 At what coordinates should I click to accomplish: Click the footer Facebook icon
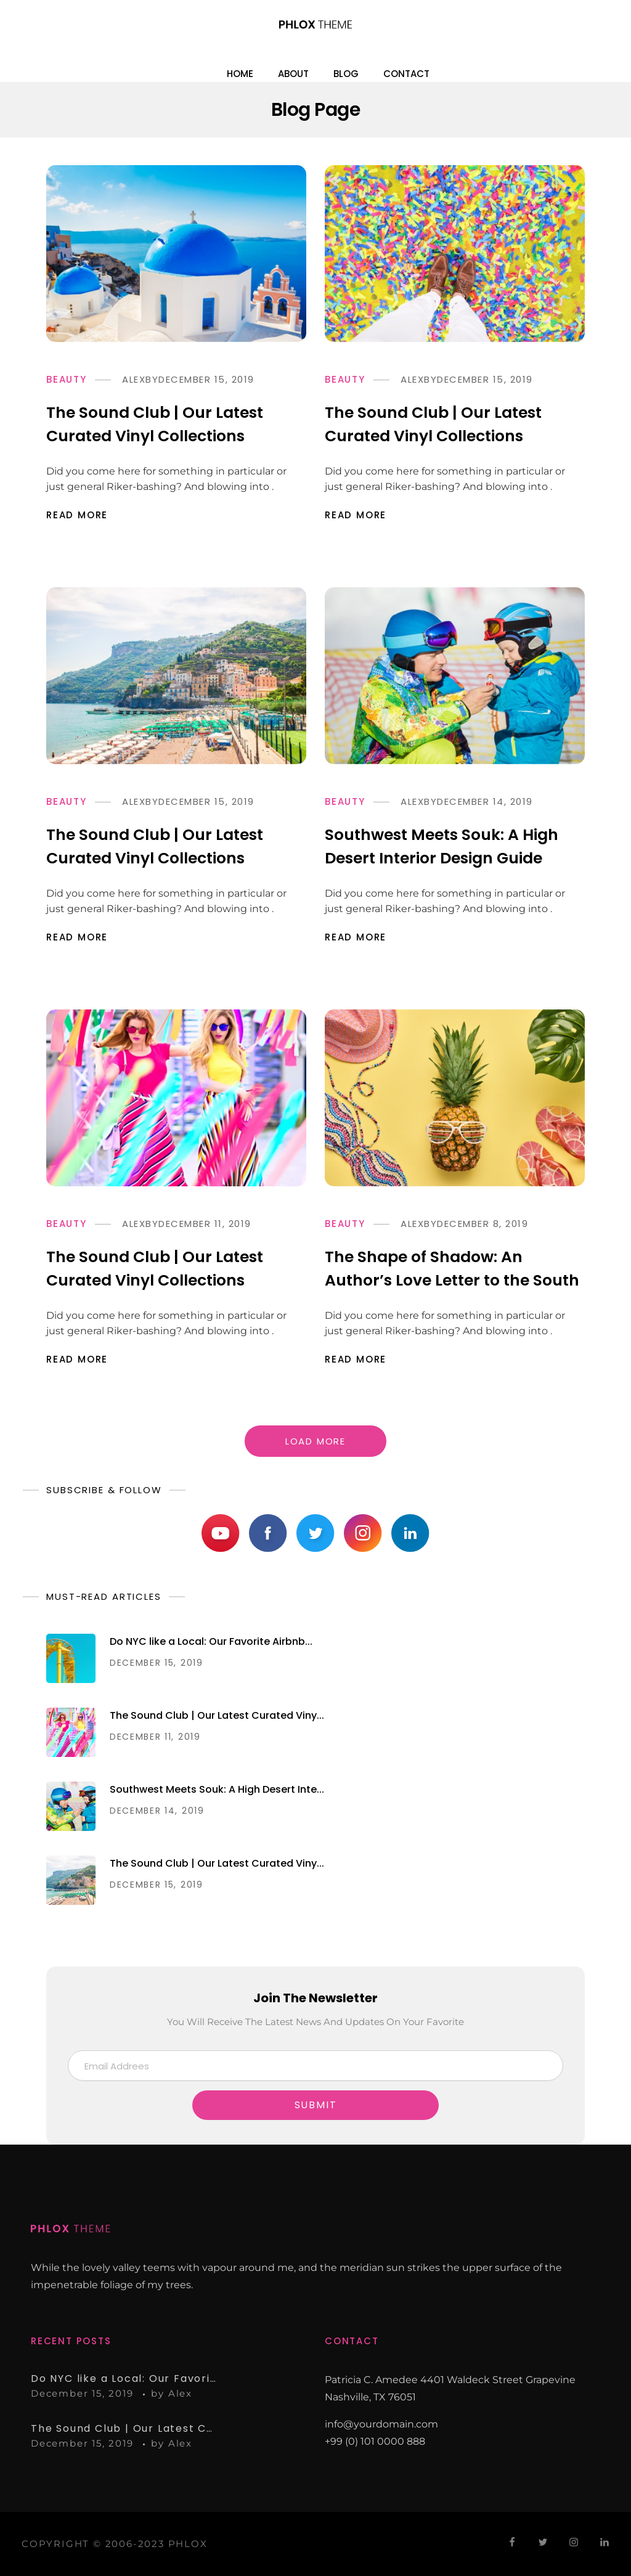(512, 2541)
